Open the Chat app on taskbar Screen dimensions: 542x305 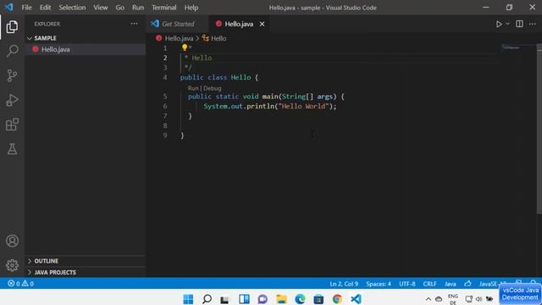point(263,299)
